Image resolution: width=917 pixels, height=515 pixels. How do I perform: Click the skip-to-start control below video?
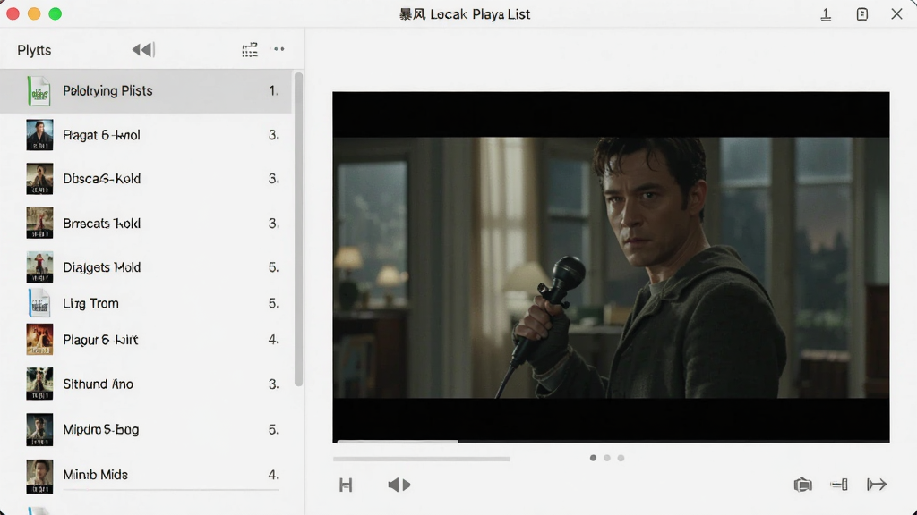coord(346,485)
